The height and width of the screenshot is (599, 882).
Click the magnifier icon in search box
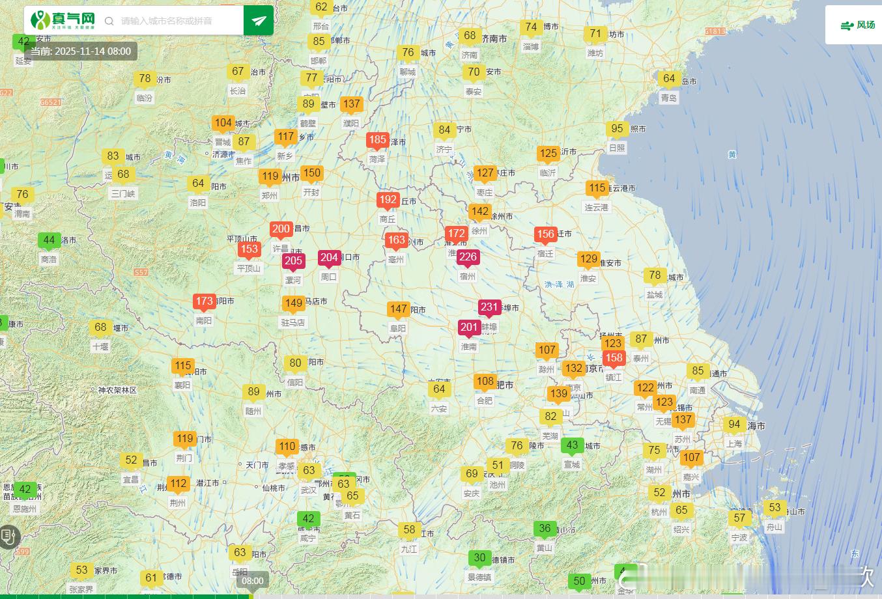[x=109, y=21]
